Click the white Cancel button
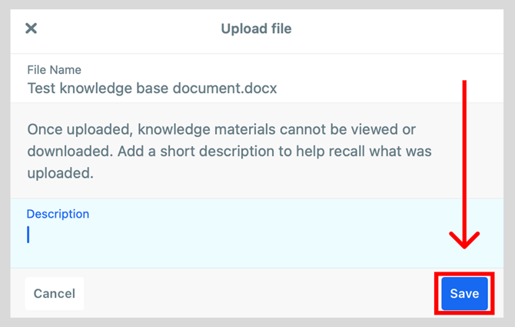Screen dimensions: 515x327 [55, 293]
